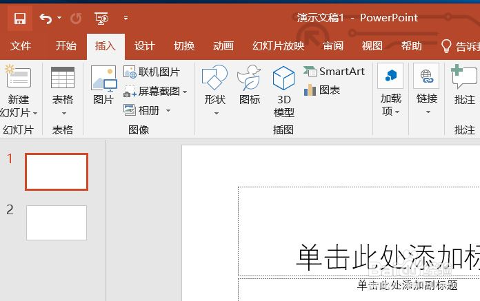Click the Redo/Repeat icon
Viewport: 480px width, 301px height.
(x=76, y=19)
